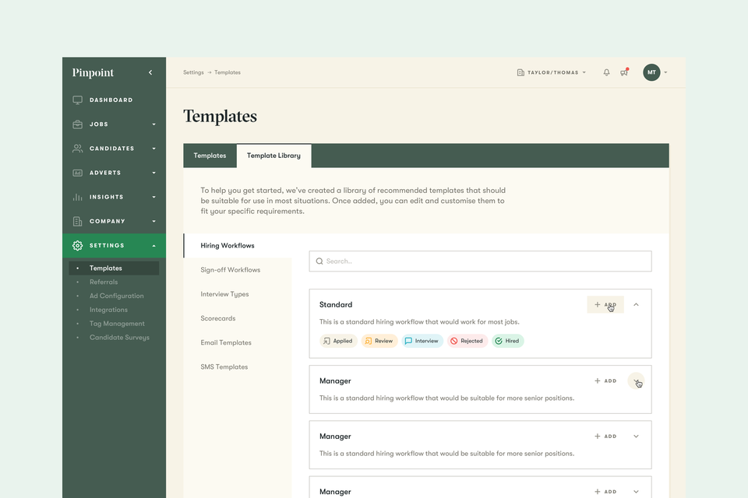Click the Candidates people icon
Image resolution: width=748 pixels, height=498 pixels.
(x=77, y=149)
